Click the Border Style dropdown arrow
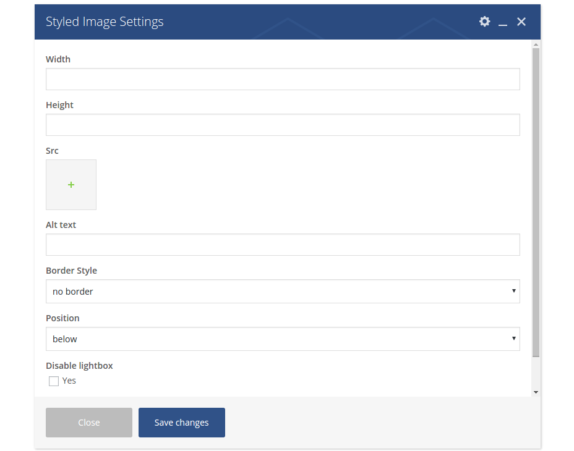Viewport: 574px width, 451px height. pyautogui.click(x=513, y=291)
